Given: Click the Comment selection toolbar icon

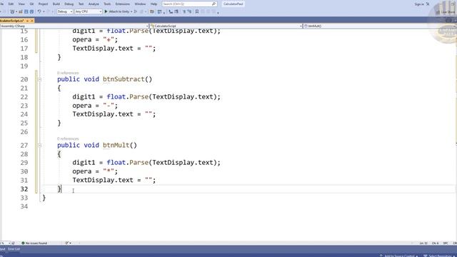Looking at the screenshot, I should (x=184, y=11).
